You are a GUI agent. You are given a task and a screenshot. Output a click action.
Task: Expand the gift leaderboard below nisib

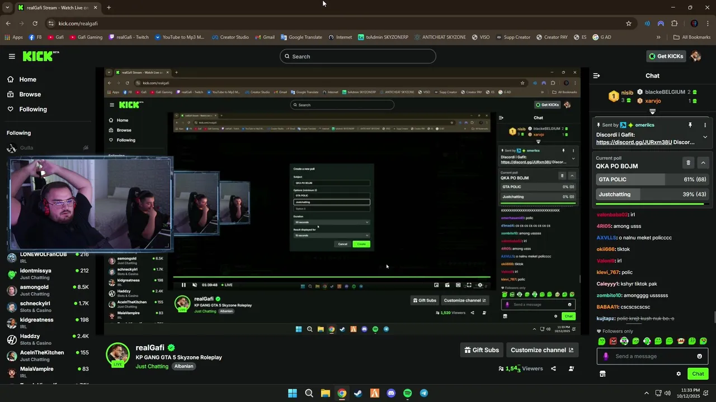pos(652,112)
